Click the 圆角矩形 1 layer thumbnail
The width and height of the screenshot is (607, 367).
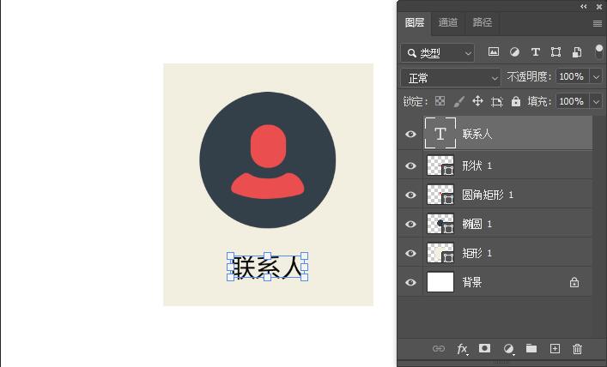(440, 195)
